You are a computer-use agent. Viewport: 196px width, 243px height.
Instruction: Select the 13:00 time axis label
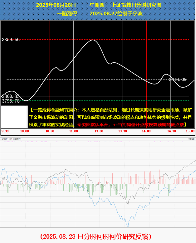[99, 131]
